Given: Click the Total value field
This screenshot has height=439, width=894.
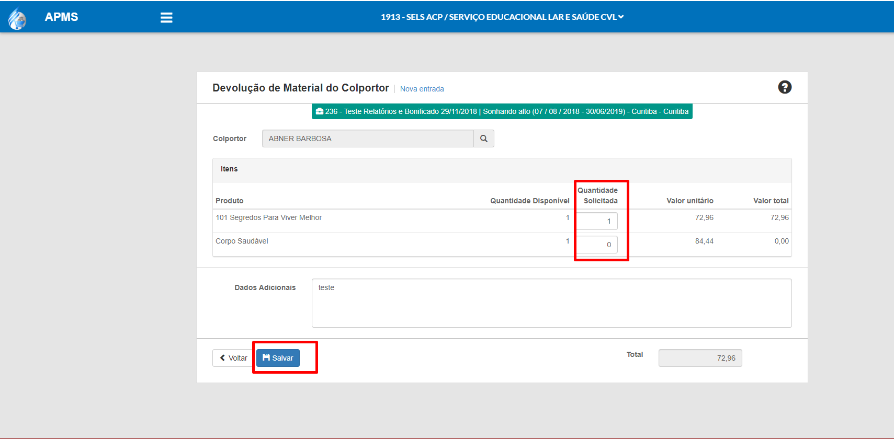Looking at the screenshot, I should click(700, 358).
